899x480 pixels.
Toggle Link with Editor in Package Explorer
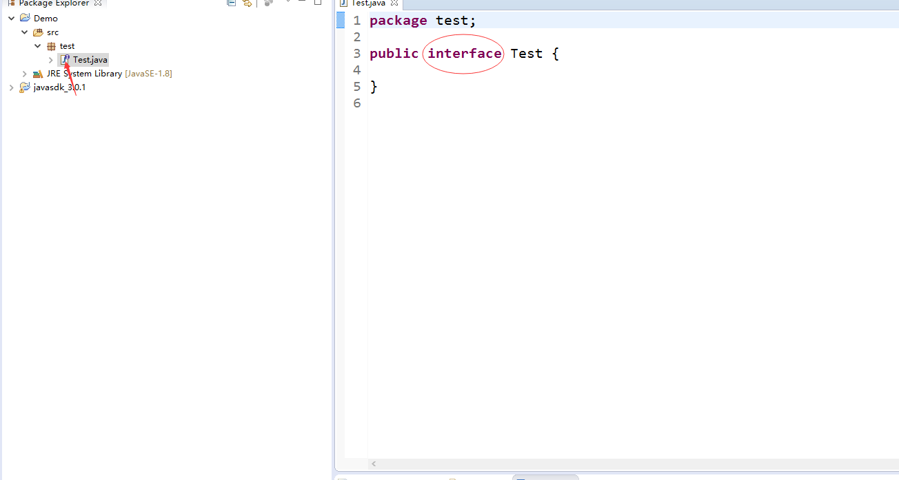tap(247, 3)
